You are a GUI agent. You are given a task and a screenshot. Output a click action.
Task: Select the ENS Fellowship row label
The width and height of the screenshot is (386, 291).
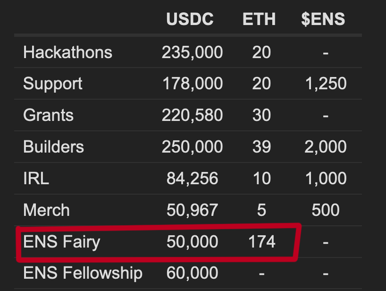pos(83,274)
